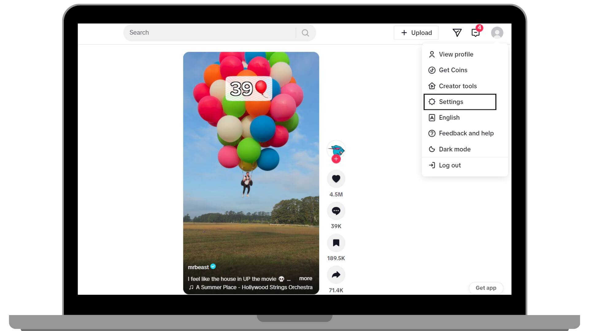Share video with arrow icon

tap(336, 275)
